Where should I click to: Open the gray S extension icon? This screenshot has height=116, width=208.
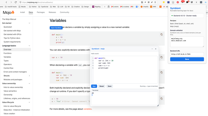pyautogui.click(x=201, y=2)
